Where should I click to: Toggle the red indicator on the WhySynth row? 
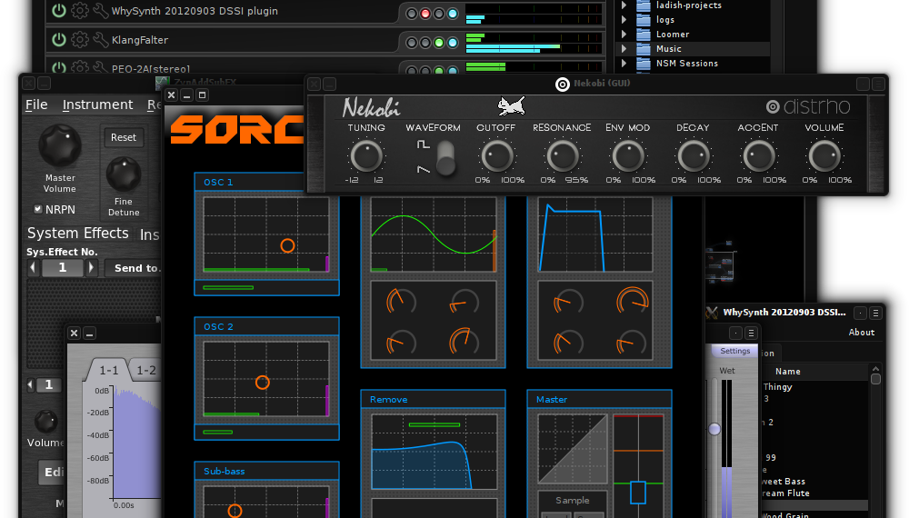click(x=412, y=14)
